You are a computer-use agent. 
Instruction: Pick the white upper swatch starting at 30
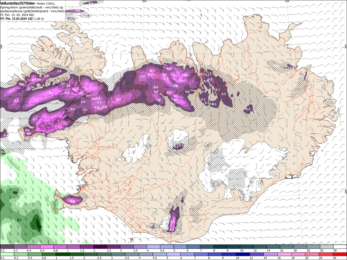[340, 247]
